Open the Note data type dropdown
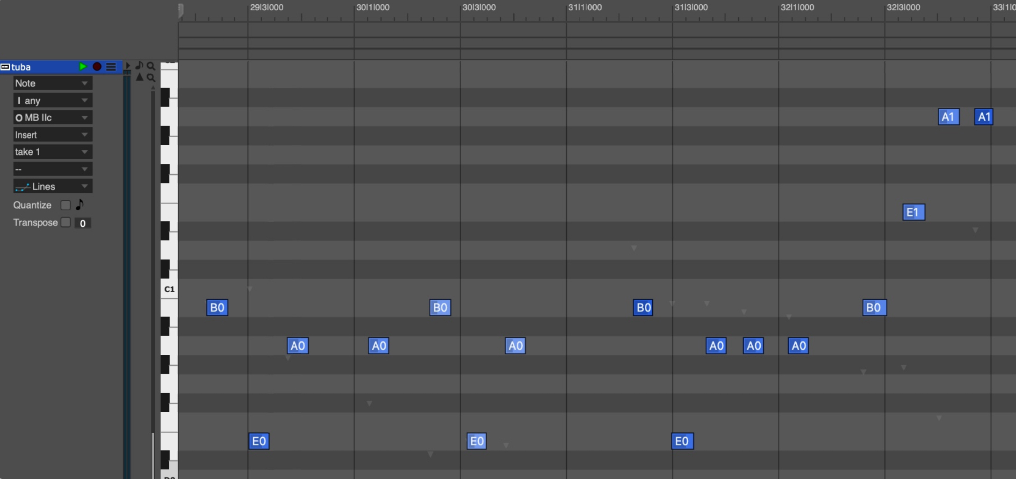The image size is (1016, 479). click(52, 83)
